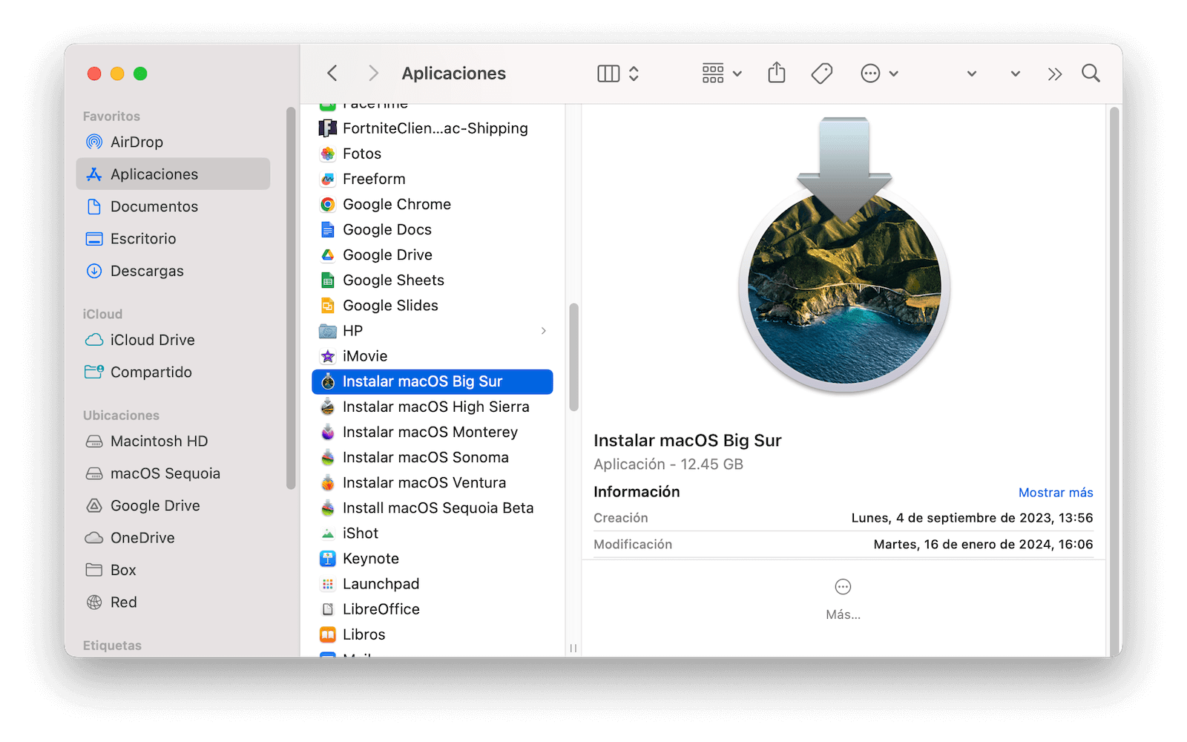Click the Share icon in toolbar

[x=777, y=73]
